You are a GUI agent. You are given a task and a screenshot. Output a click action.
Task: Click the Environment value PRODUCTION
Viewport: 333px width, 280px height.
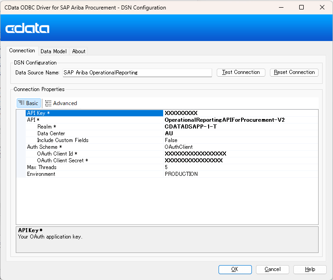click(181, 174)
